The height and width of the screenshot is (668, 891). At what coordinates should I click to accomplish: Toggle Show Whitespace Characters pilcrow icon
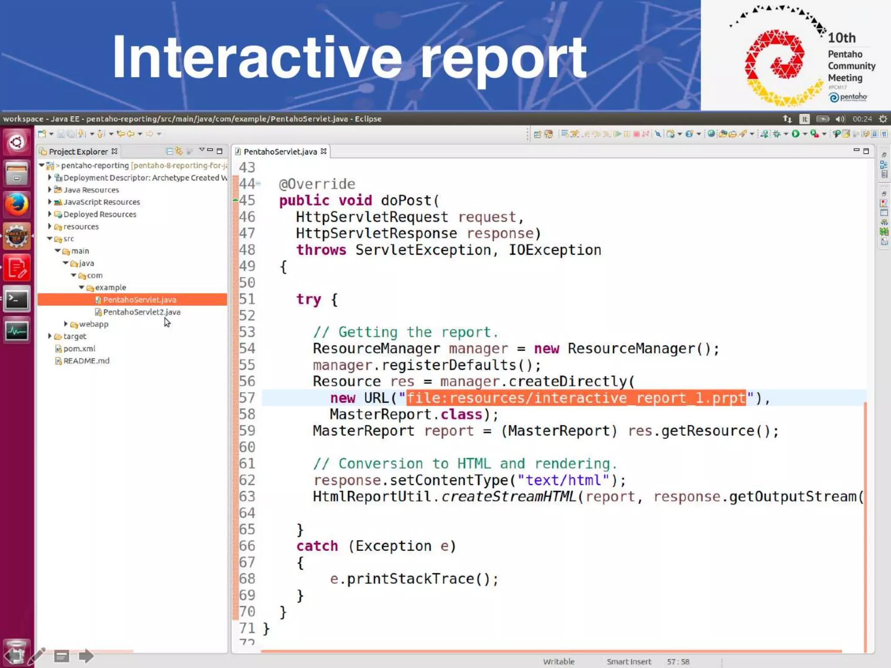click(x=884, y=134)
